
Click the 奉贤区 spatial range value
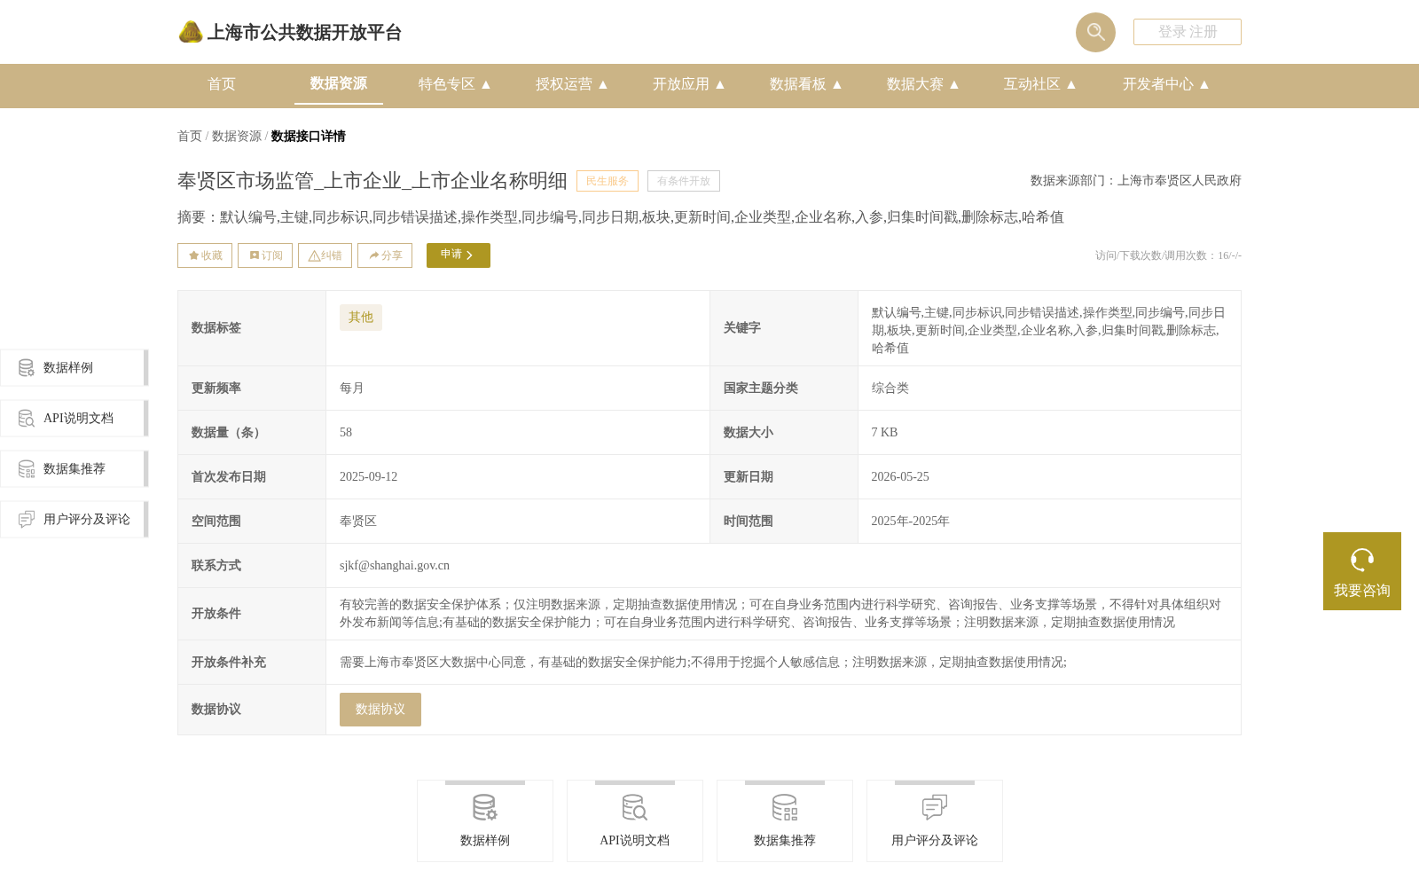tap(358, 522)
